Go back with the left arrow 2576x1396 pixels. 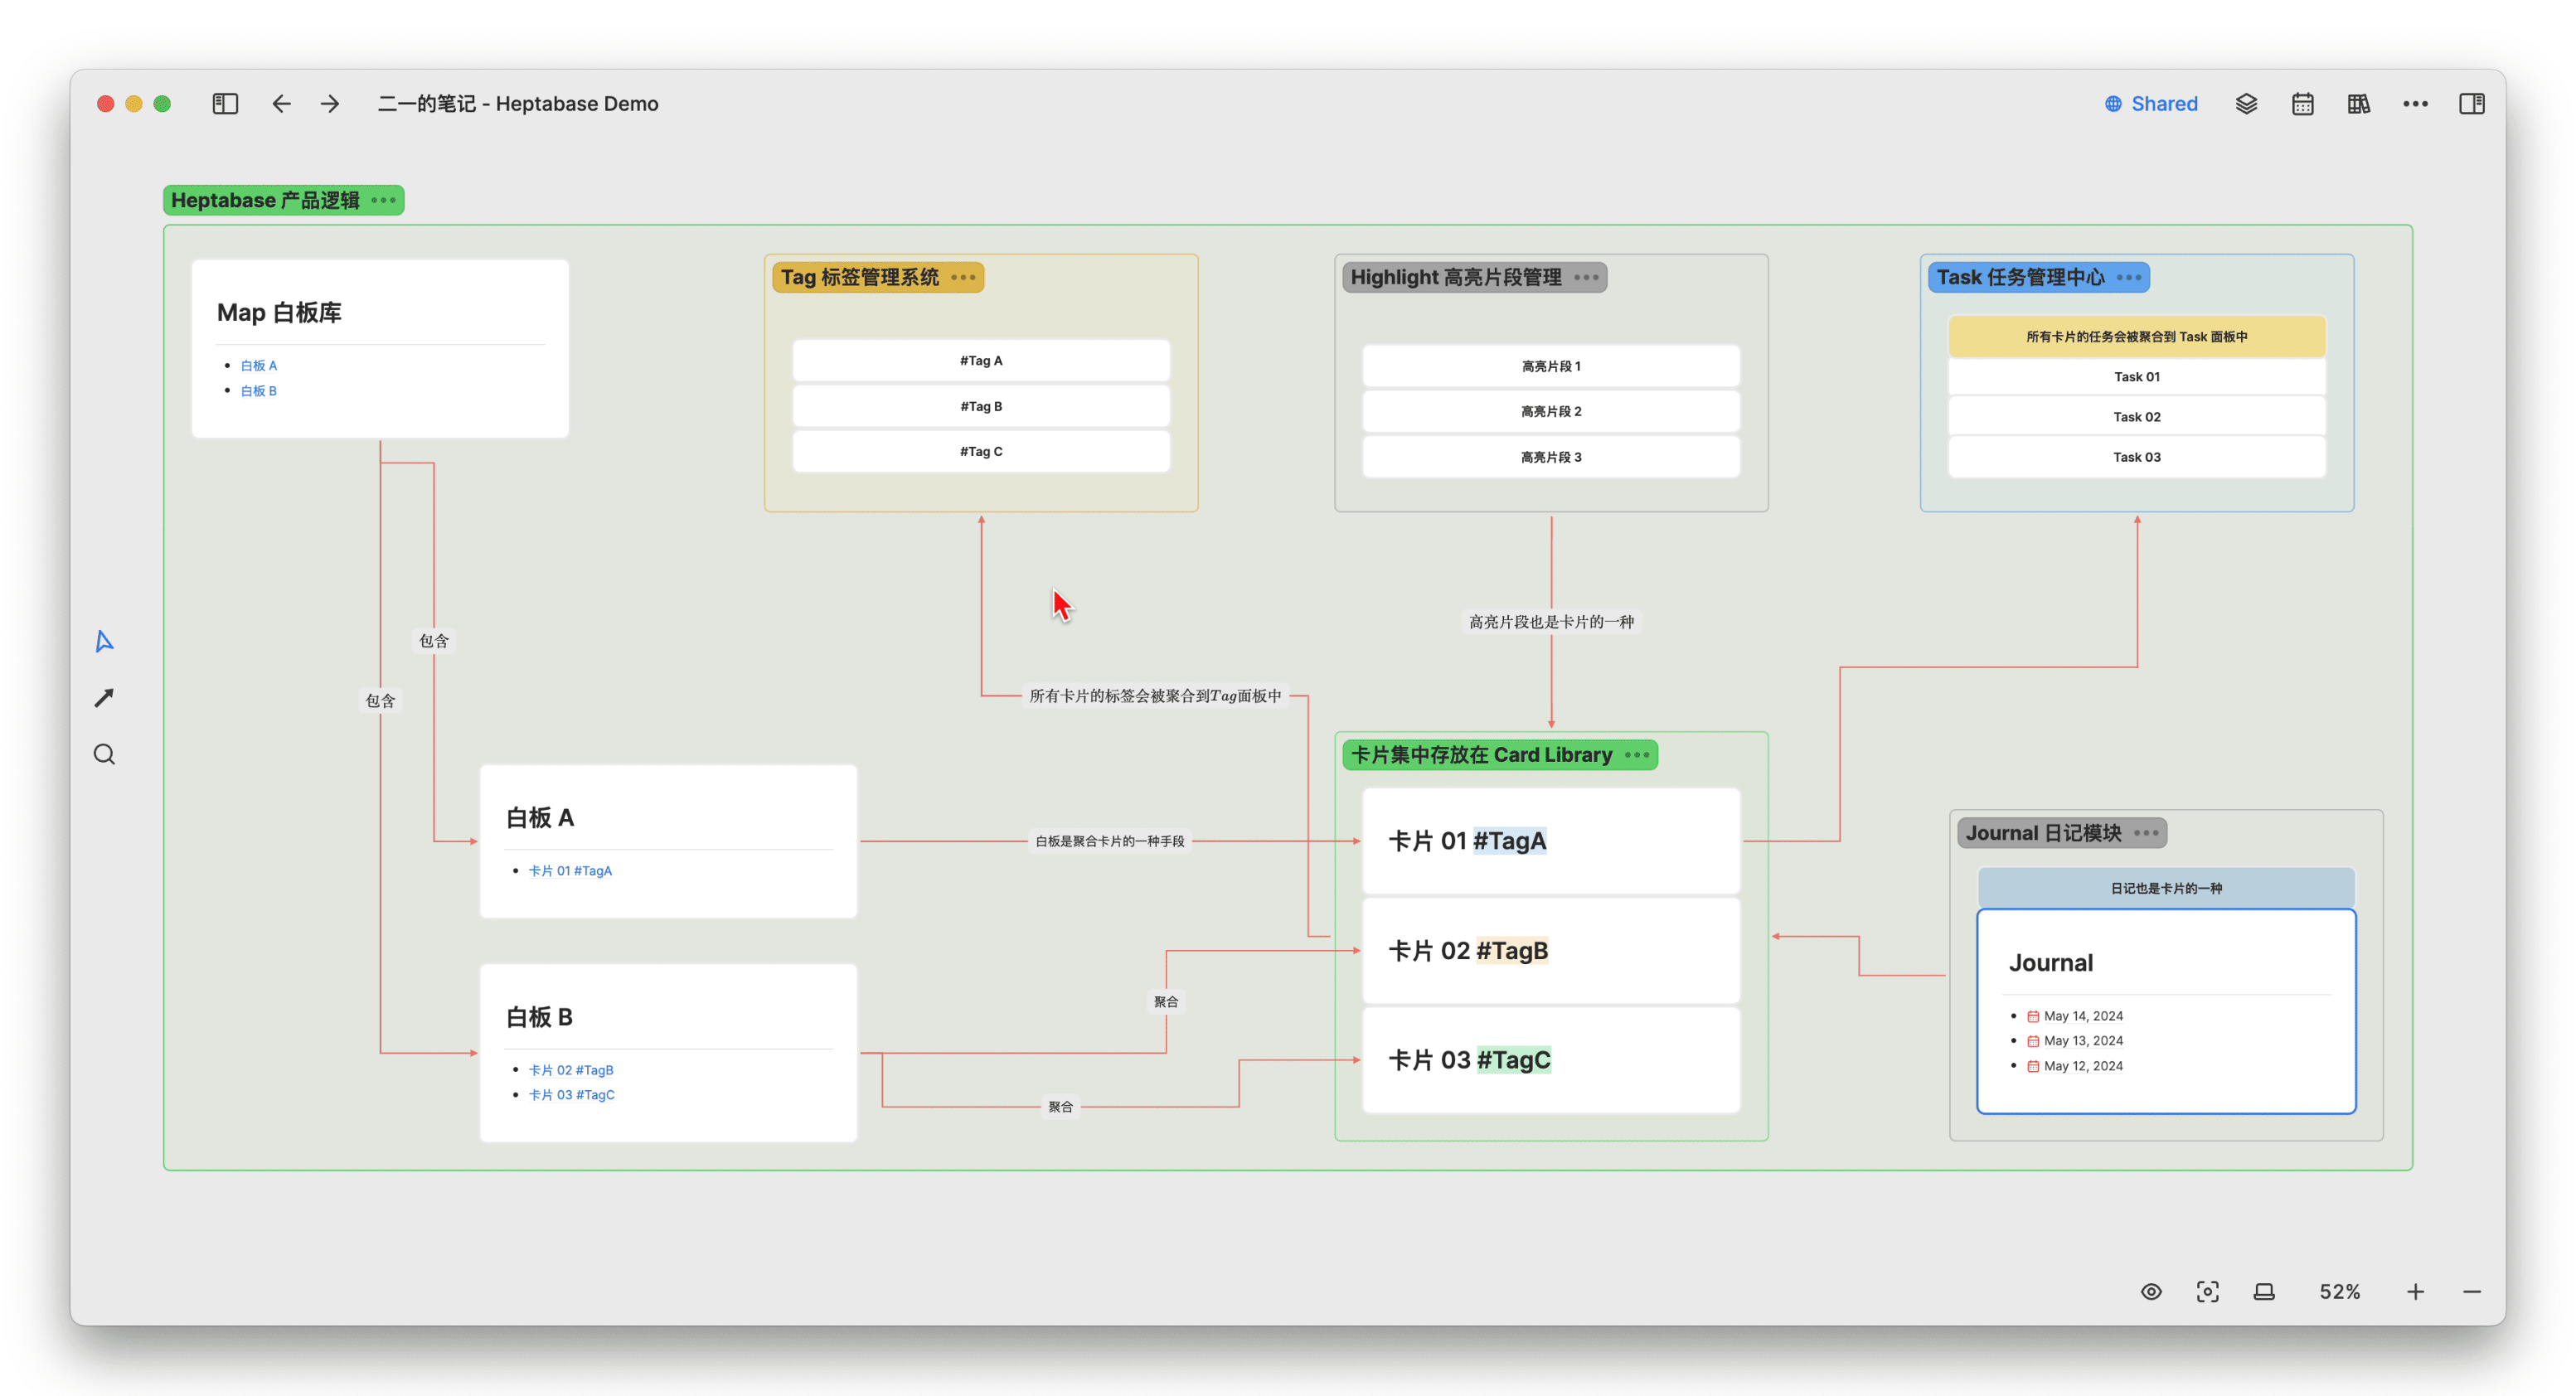coord(282,104)
